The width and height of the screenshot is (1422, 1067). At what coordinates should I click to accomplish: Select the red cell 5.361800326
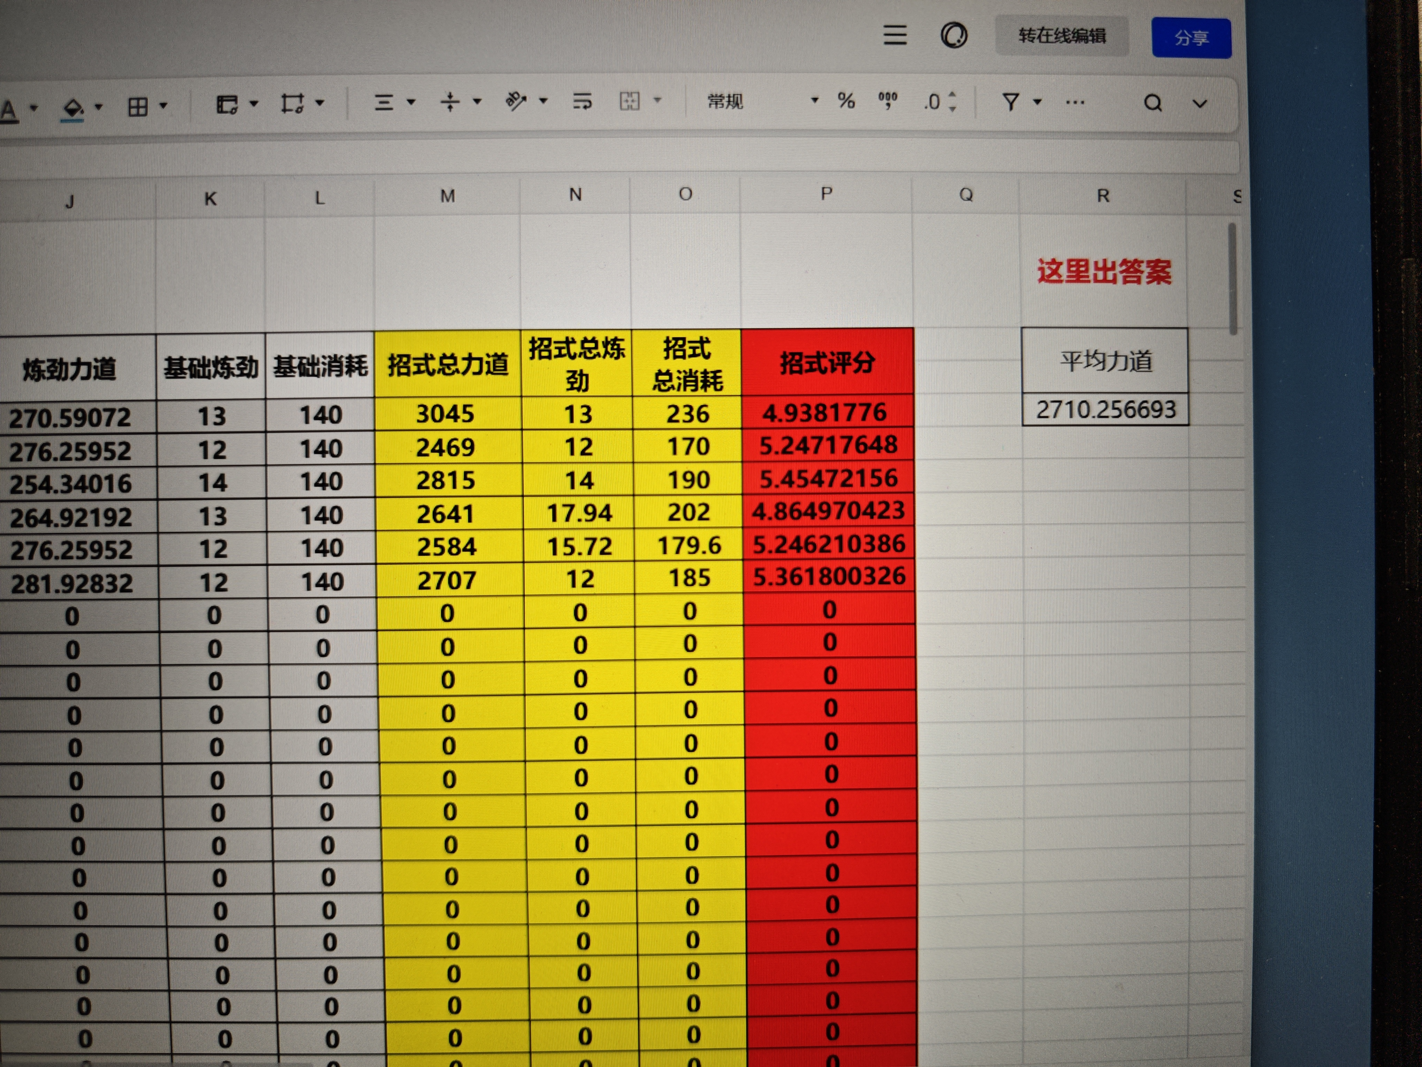[x=829, y=576]
